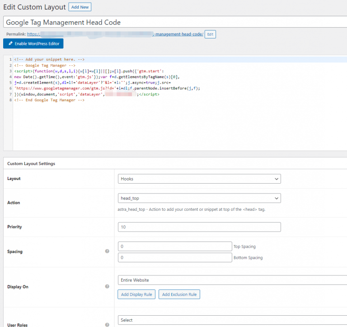347x327 pixels.
Task: Click the Top Spacing label
Action: click(x=244, y=246)
